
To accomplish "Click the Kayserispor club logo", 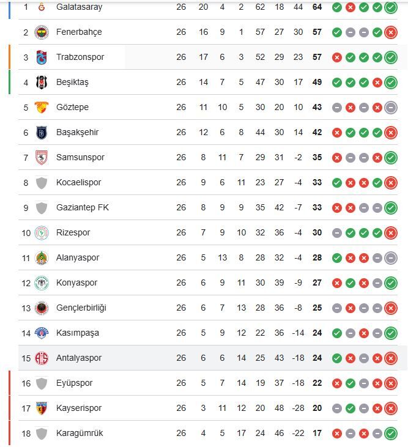I will pos(42,408).
